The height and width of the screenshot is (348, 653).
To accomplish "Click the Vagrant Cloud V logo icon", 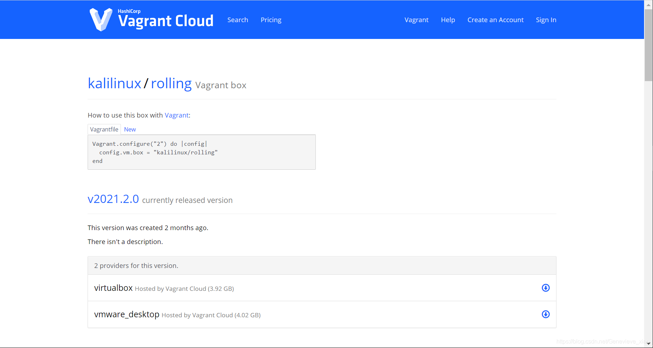I will (x=101, y=20).
